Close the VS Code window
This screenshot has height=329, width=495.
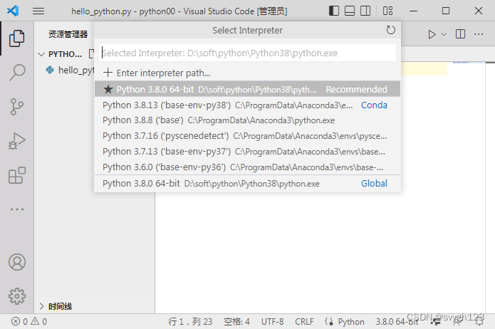[479, 11]
